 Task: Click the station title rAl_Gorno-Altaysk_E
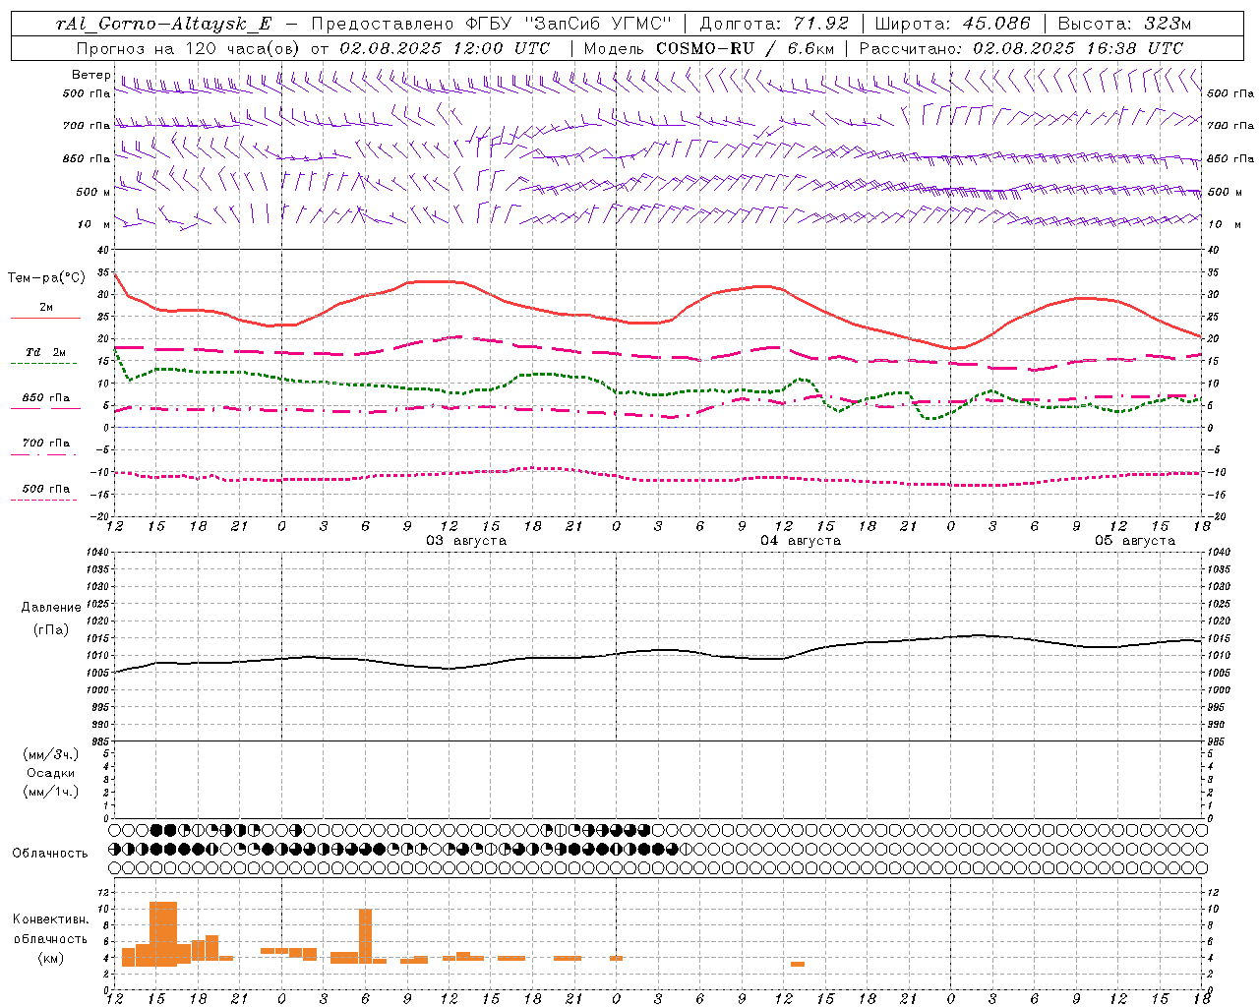tap(164, 24)
